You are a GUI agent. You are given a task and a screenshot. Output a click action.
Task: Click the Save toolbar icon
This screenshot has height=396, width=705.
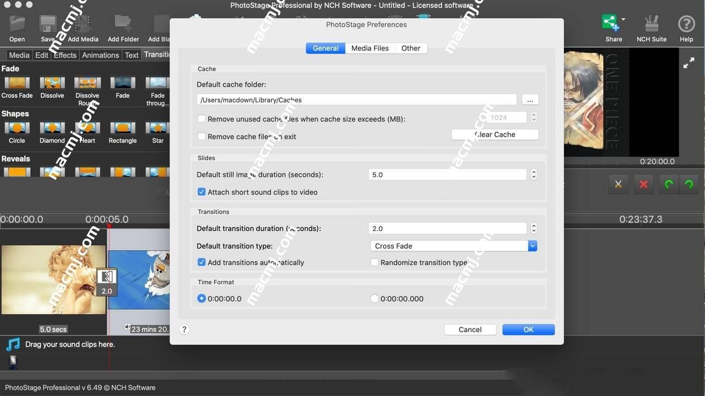48,24
